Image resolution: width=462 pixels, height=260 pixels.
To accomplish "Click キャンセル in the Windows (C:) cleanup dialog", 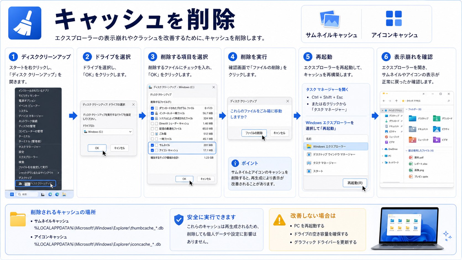I will pyautogui.click(x=206, y=179).
